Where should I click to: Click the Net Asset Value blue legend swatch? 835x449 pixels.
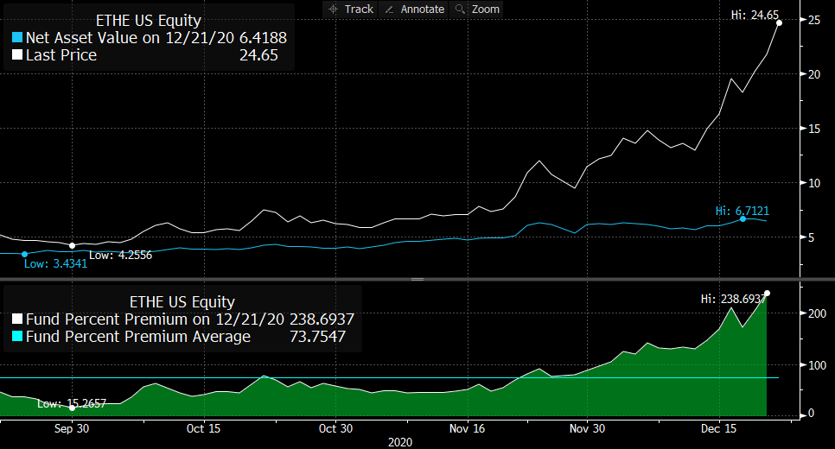pos(17,38)
